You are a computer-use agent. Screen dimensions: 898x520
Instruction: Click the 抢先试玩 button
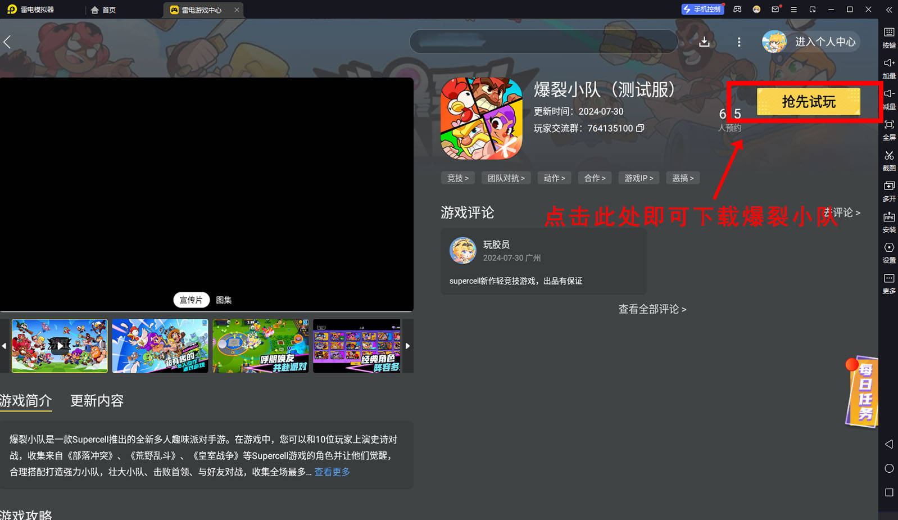(x=809, y=102)
